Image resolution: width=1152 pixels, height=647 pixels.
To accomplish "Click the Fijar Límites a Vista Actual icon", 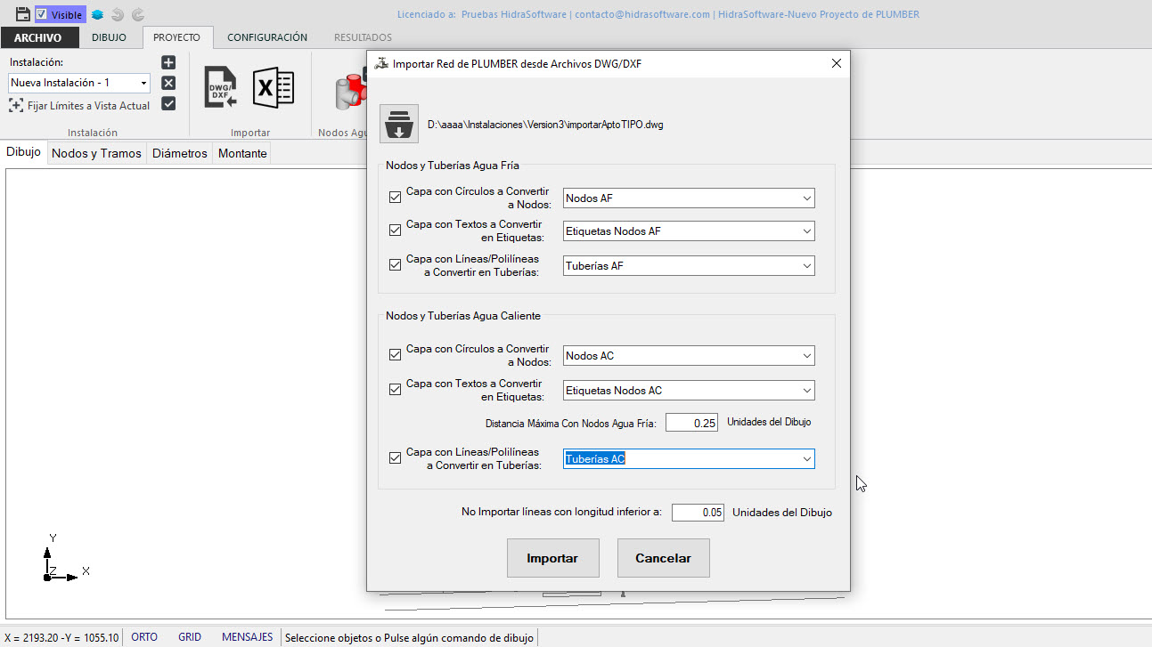I will point(16,106).
